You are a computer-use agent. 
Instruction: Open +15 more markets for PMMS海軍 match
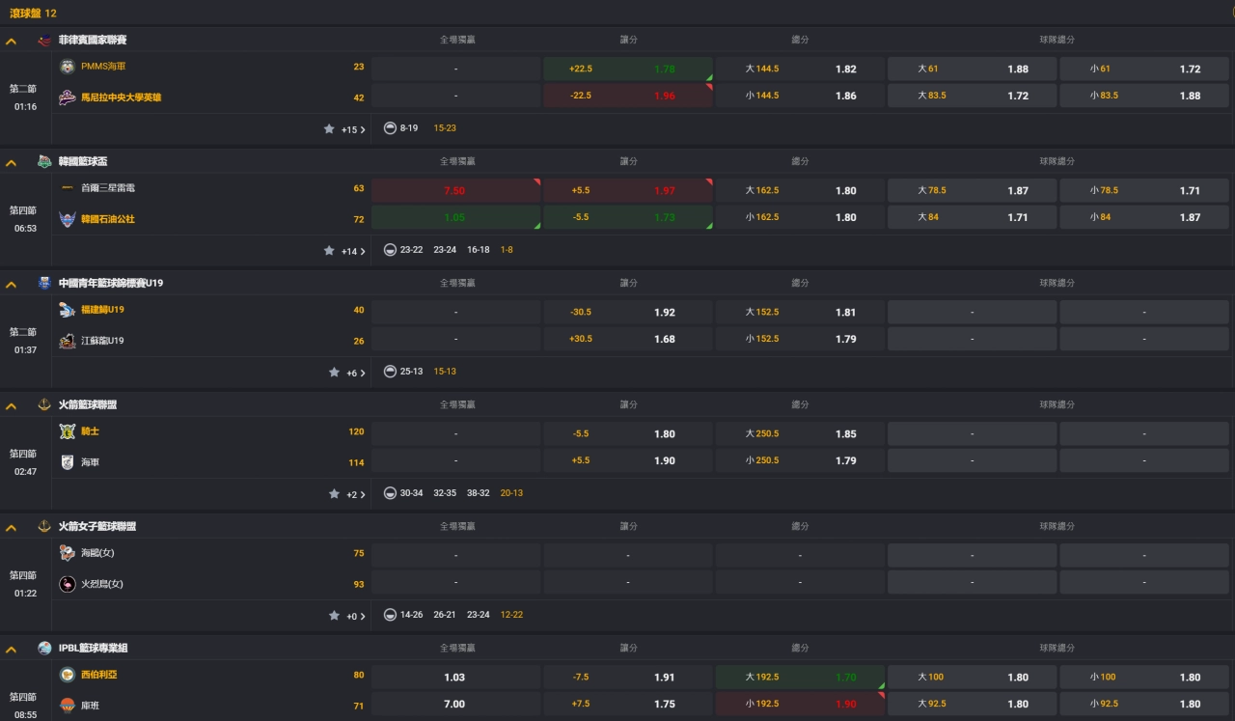pos(353,129)
